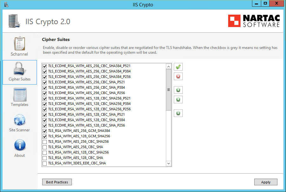
Task: Select row TLS_ECDHE_RSA_WITH_AES_128_CBC_SHA_P384
Action: point(104,120)
